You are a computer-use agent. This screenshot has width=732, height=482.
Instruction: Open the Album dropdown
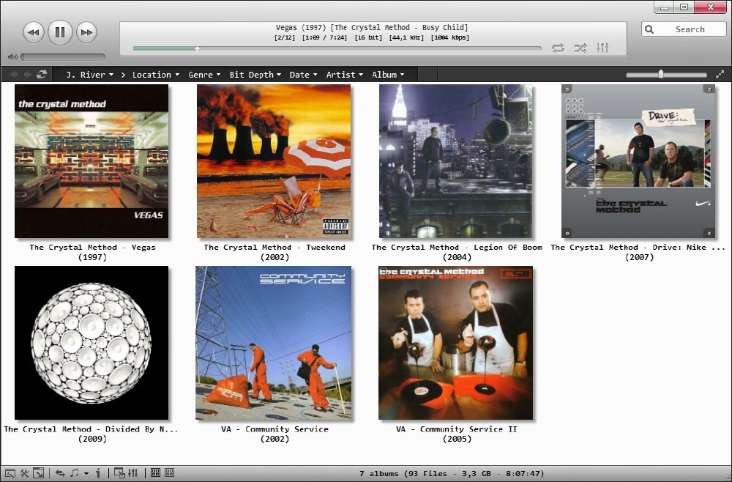tap(388, 75)
